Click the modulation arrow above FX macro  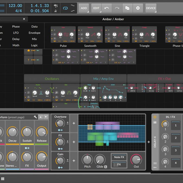27,148
